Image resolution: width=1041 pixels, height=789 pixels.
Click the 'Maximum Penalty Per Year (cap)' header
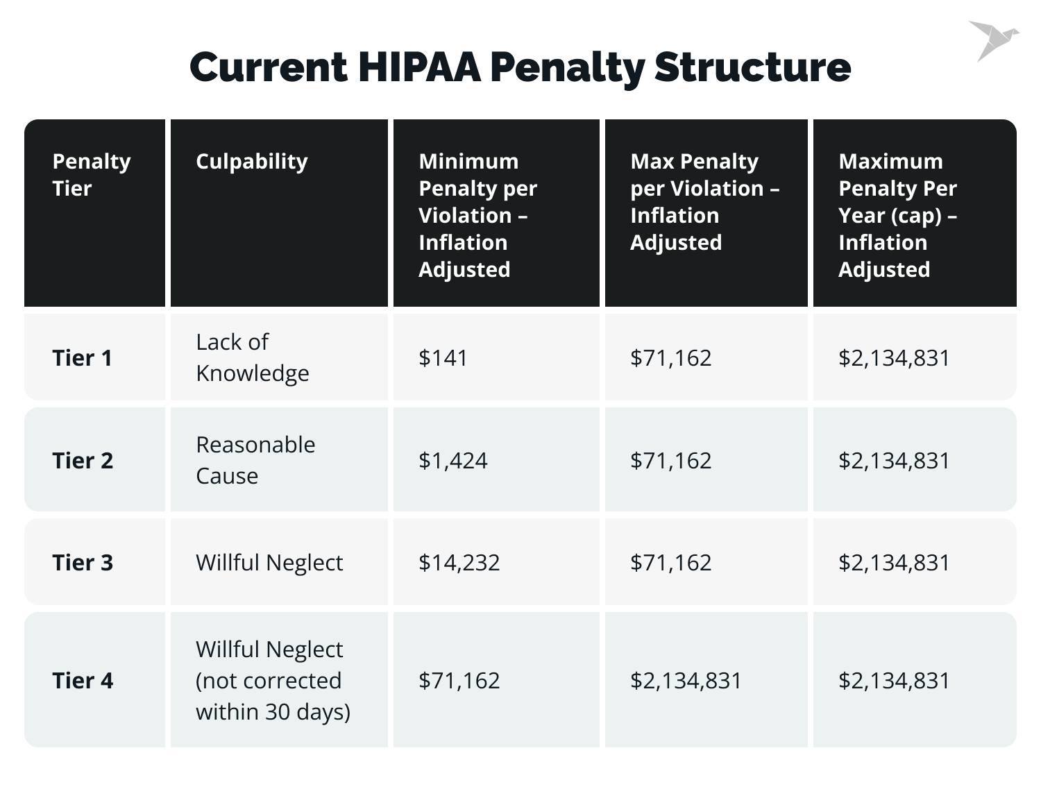point(897,215)
